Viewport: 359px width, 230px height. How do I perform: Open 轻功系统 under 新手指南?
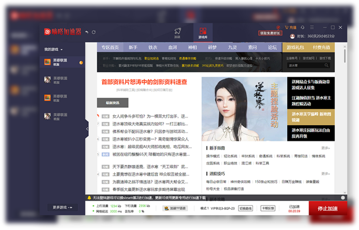(230, 156)
